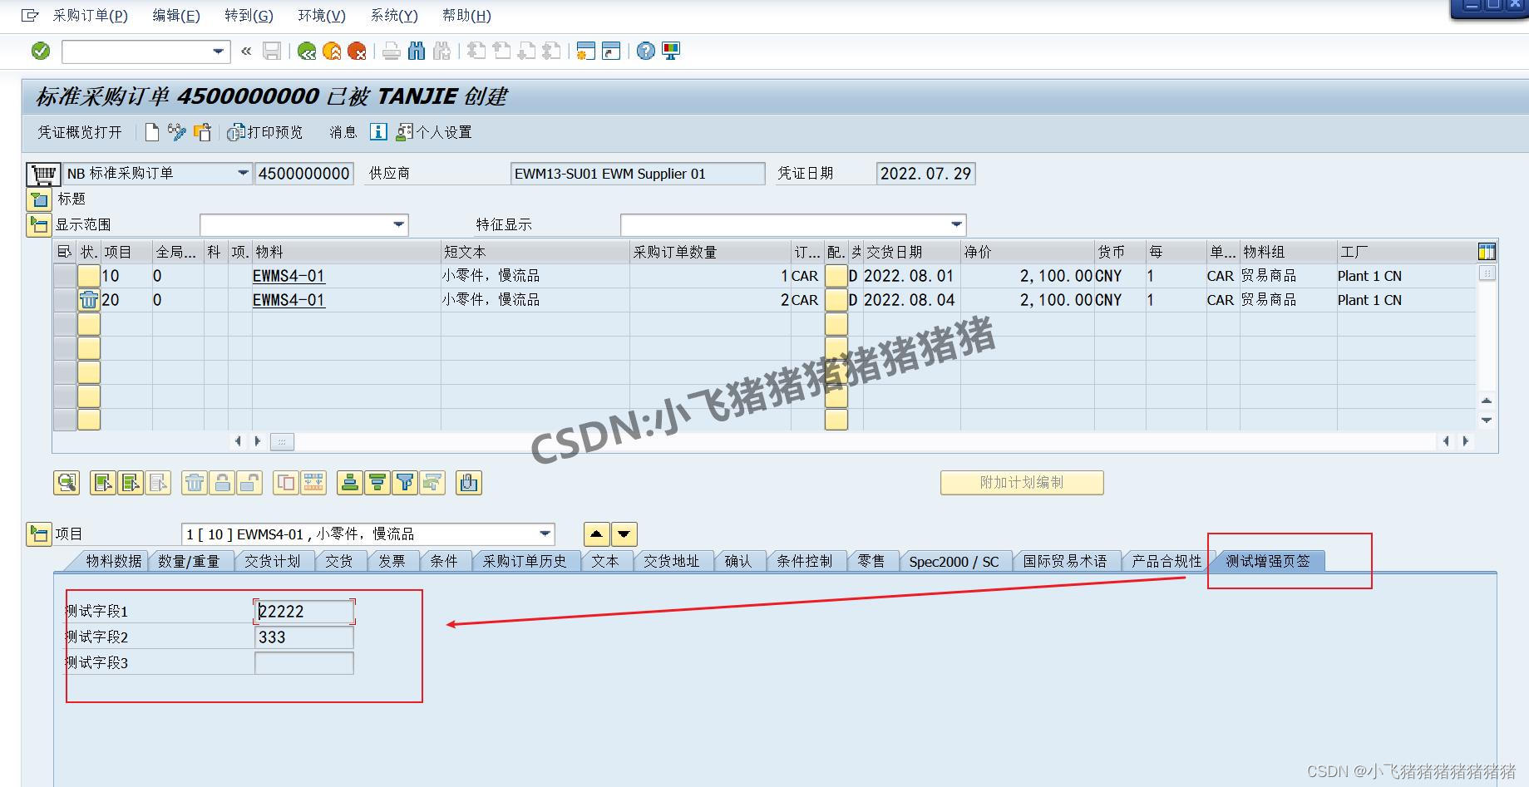Open the 特征显示 dropdown
This screenshot has height=787, width=1529.
point(957,224)
